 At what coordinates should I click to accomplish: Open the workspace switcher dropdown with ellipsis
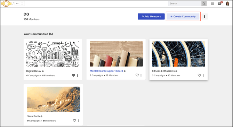(x=19, y=3)
